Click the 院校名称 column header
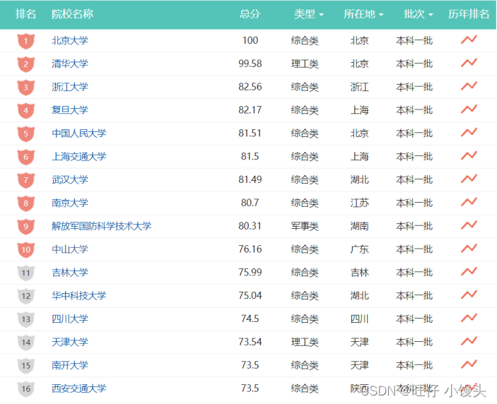The height and width of the screenshot is (404, 497). [x=72, y=14]
